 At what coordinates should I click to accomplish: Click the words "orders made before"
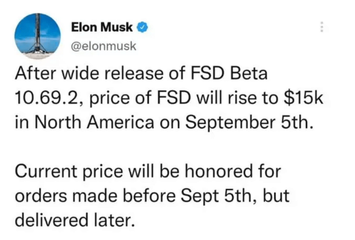(95, 196)
